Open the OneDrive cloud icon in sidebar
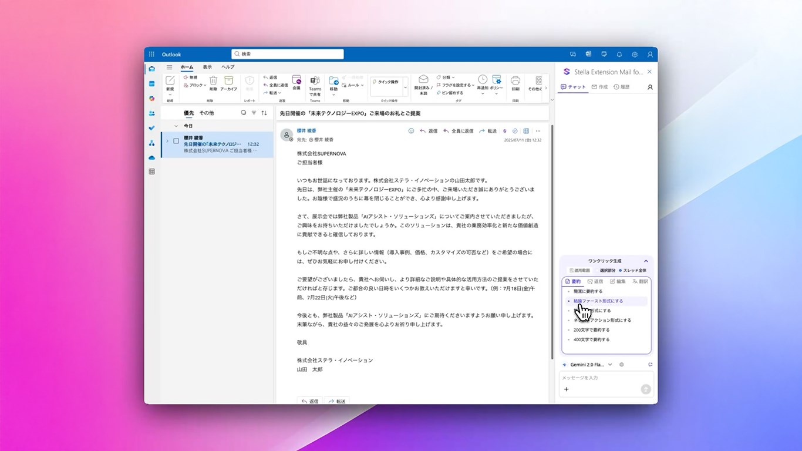 pyautogui.click(x=152, y=157)
